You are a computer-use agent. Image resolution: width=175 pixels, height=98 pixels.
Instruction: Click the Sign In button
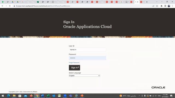point(74,68)
